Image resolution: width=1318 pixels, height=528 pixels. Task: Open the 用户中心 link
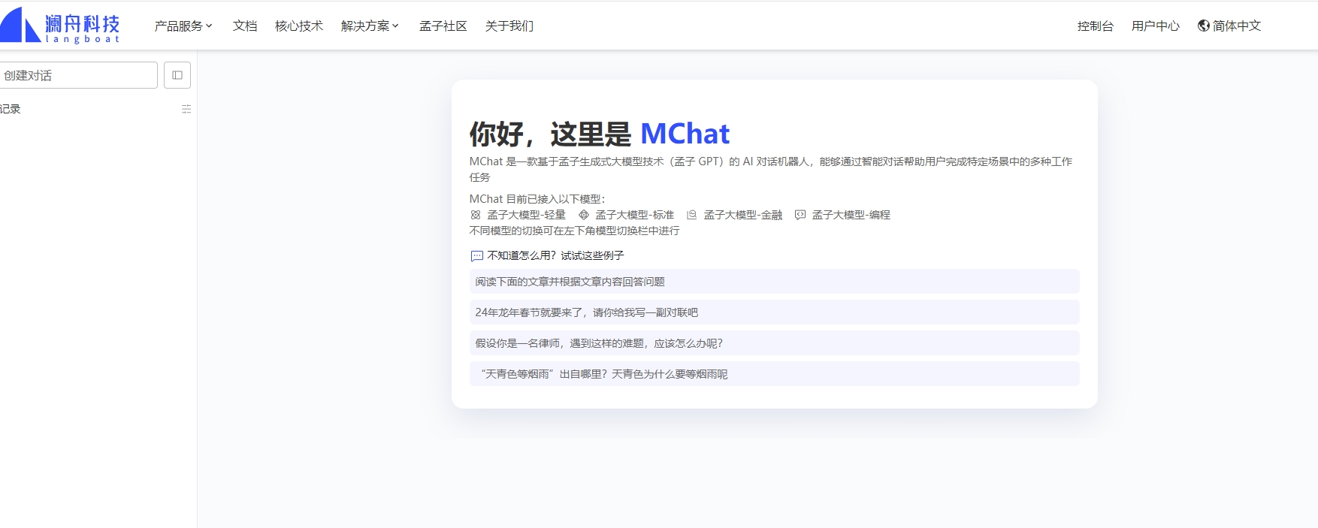click(x=1156, y=26)
